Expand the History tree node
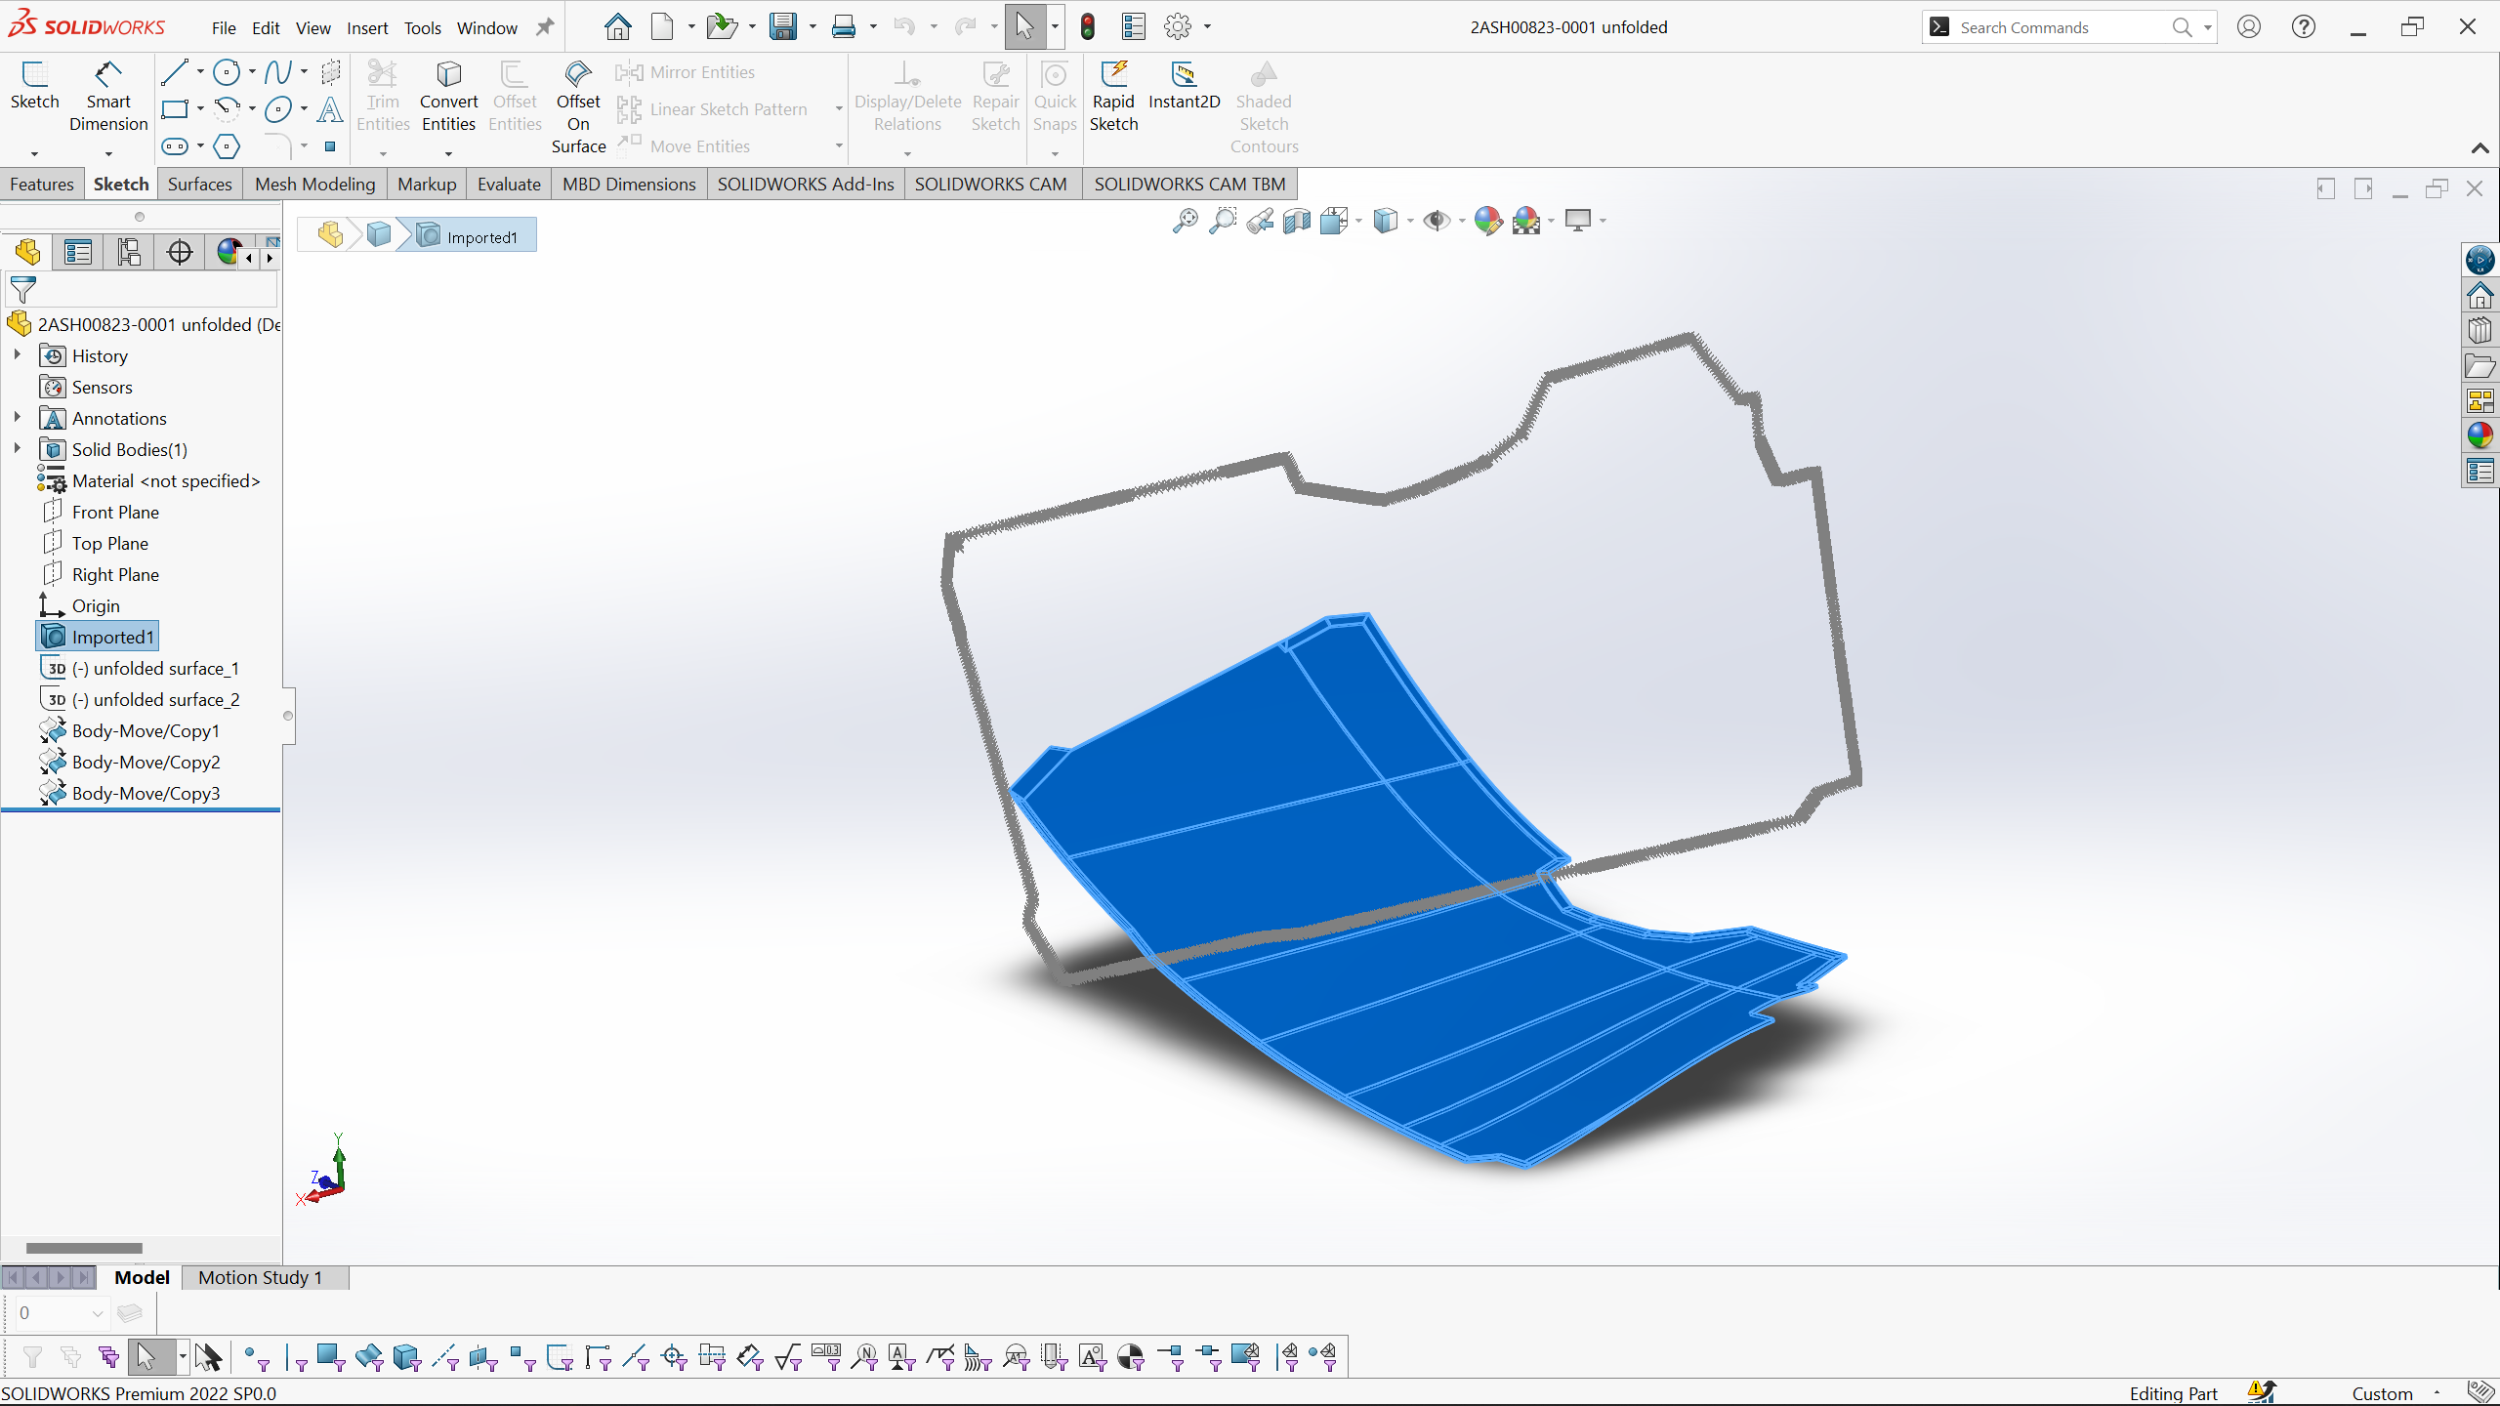The height and width of the screenshot is (1406, 2500). [18, 355]
